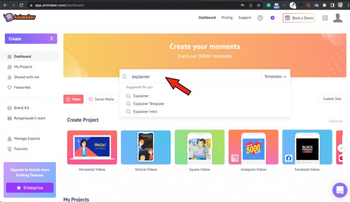Open the user profile avatar
Viewport: 350px width, 202px height.
(x=338, y=18)
